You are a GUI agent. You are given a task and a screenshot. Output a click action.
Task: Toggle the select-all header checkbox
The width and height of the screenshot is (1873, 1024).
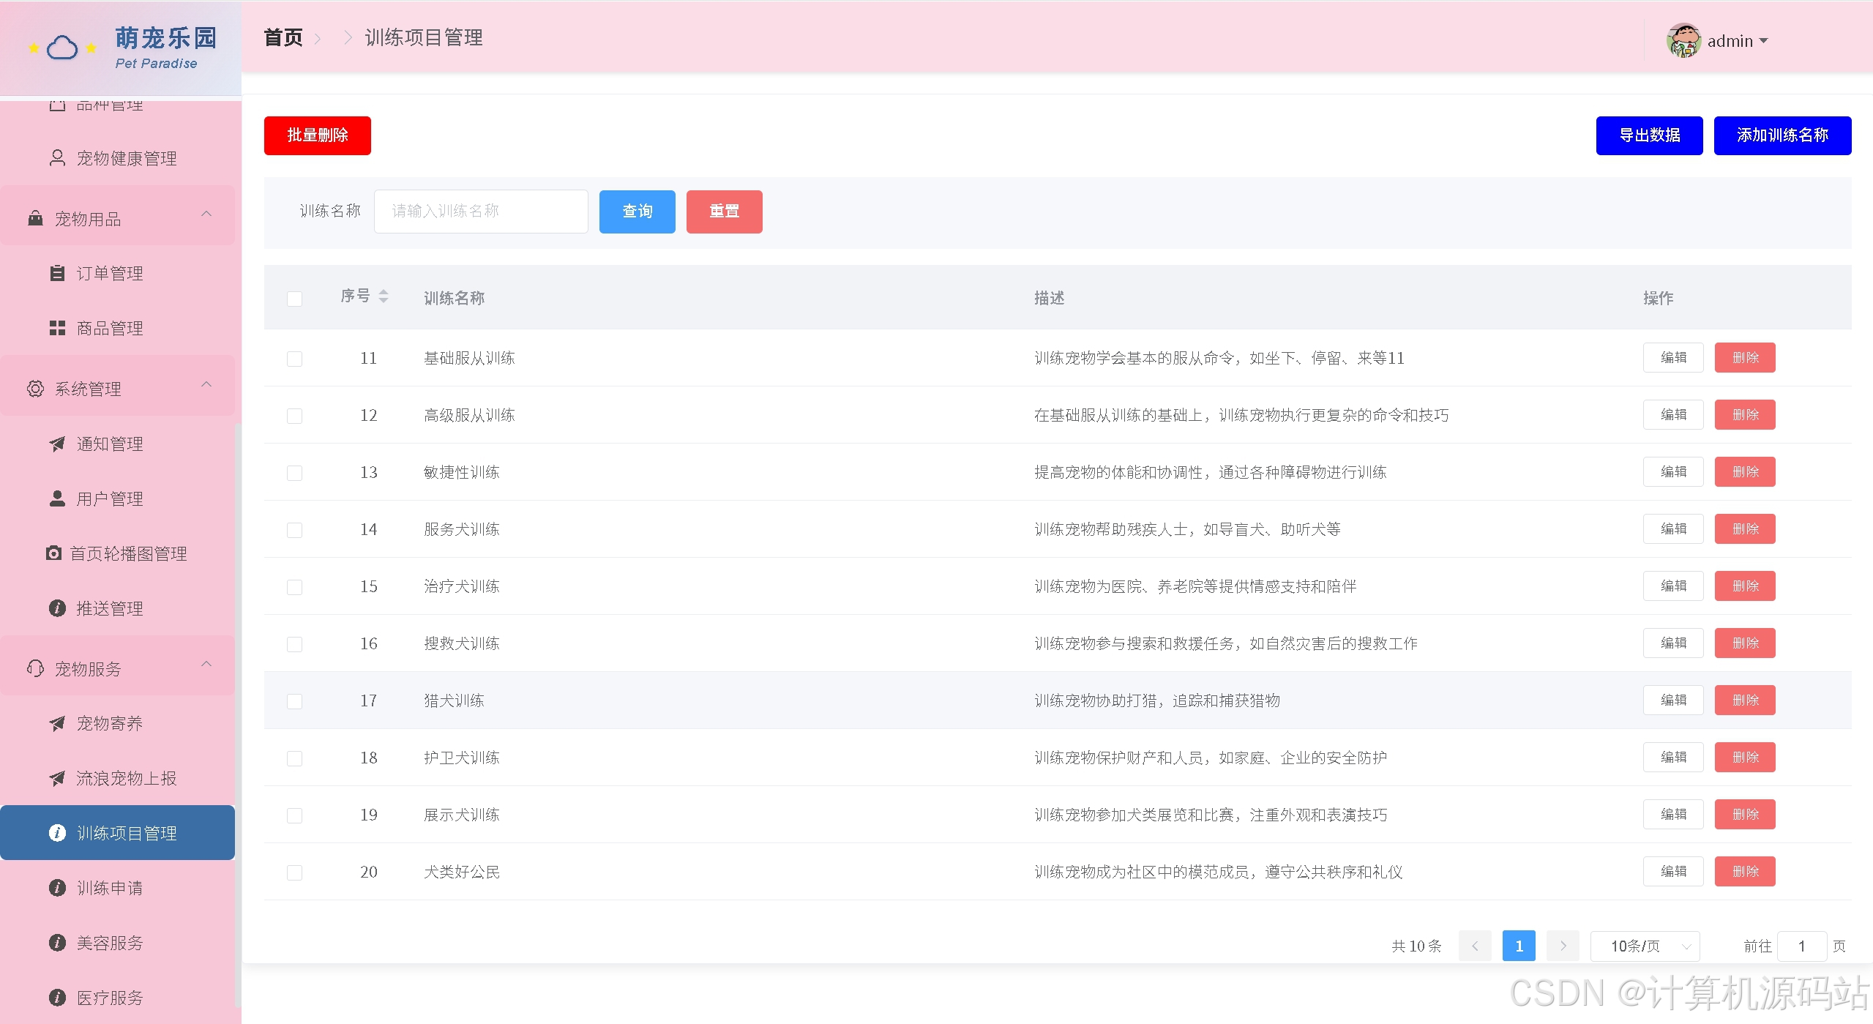(x=295, y=299)
